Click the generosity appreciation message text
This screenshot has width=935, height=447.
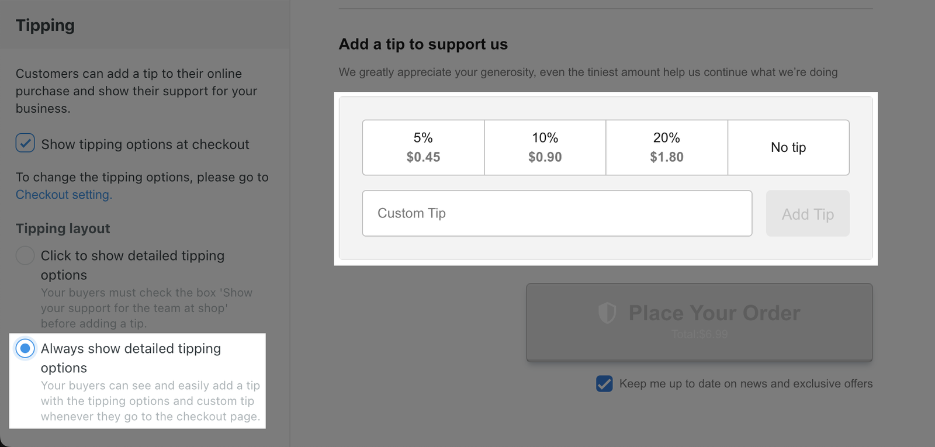click(587, 72)
